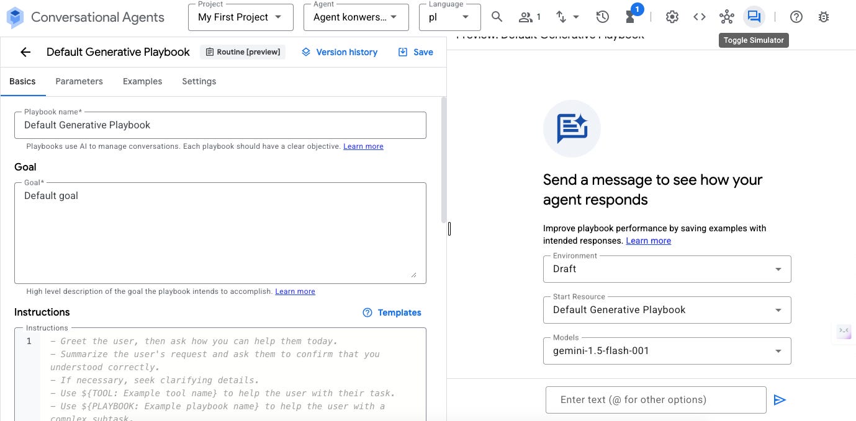Viewport: 856px width, 421px height.
Task: Open Learn more link under Goal field
Action: point(295,291)
